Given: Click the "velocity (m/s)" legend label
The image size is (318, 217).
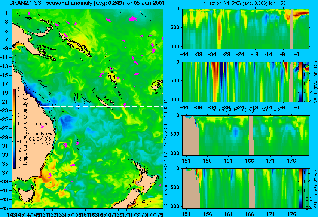Looking at the screenshot, I should (x=42, y=134).
